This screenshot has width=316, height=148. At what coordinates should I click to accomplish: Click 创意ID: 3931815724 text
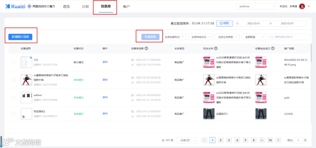pos(45,65)
